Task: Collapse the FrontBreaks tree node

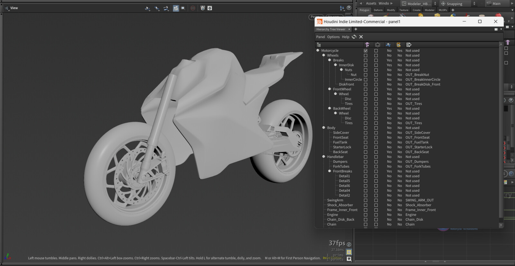Action: coord(330,171)
